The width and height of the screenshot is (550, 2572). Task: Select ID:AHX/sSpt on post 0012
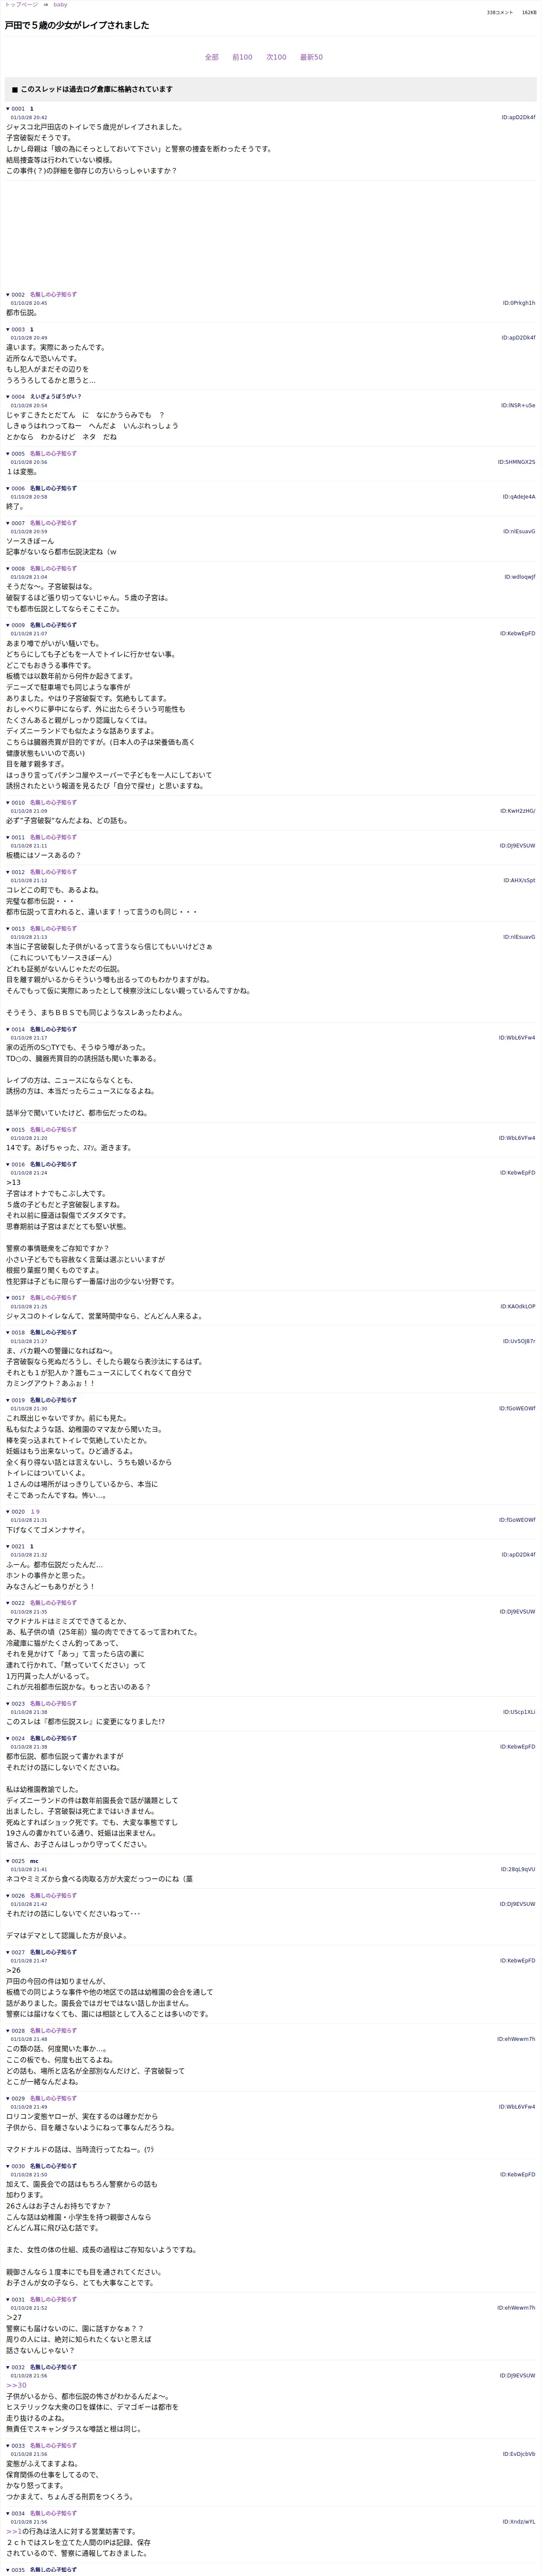pos(519,880)
